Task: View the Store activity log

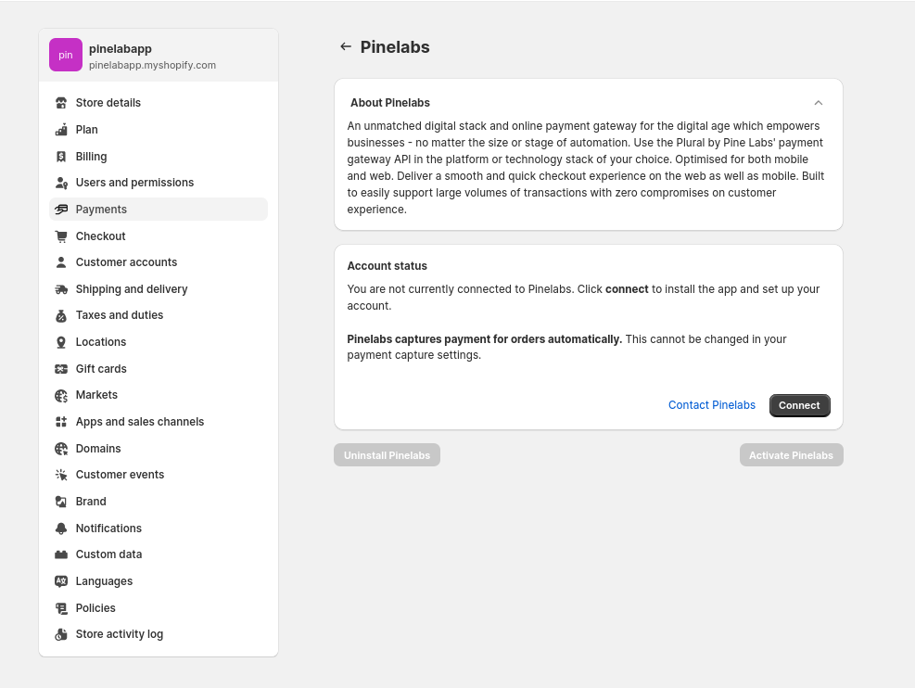Action: click(x=159, y=634)
